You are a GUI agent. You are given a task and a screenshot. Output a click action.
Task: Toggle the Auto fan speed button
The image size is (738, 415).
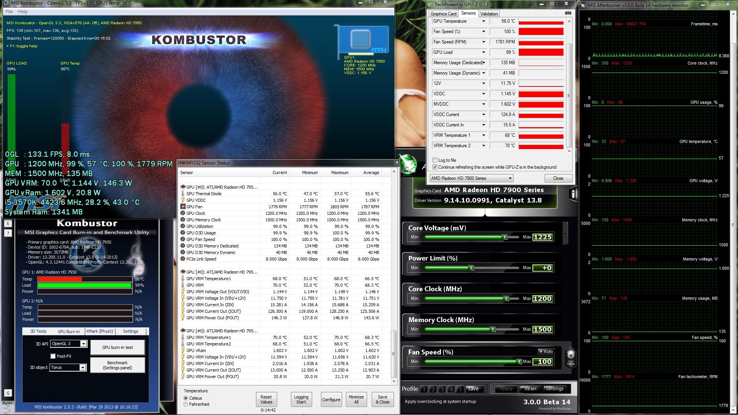[546, 352]
